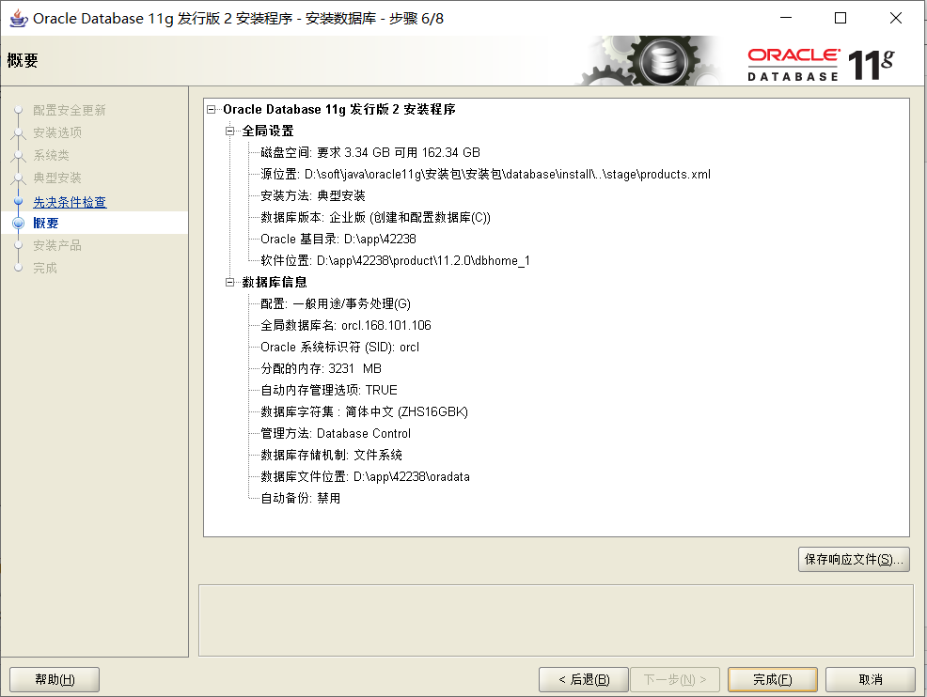Collapse the Oracle Database 11g root node

tap(212, 110)
